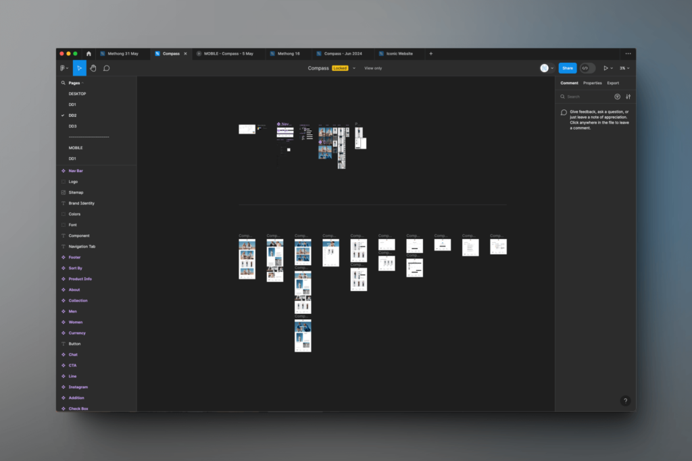Switch to the Export tab
Image resolution: width=692 pixels, height=461 pixels.
pos(613,83)
